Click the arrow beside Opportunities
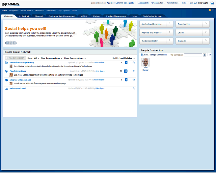216x173 pixels. pyautogui.click(x=205, y=24)
